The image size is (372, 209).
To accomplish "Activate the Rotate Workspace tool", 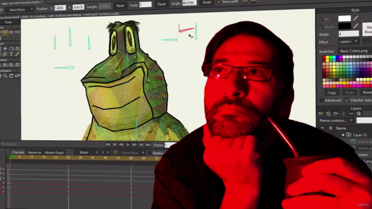I will click(11, 76).
